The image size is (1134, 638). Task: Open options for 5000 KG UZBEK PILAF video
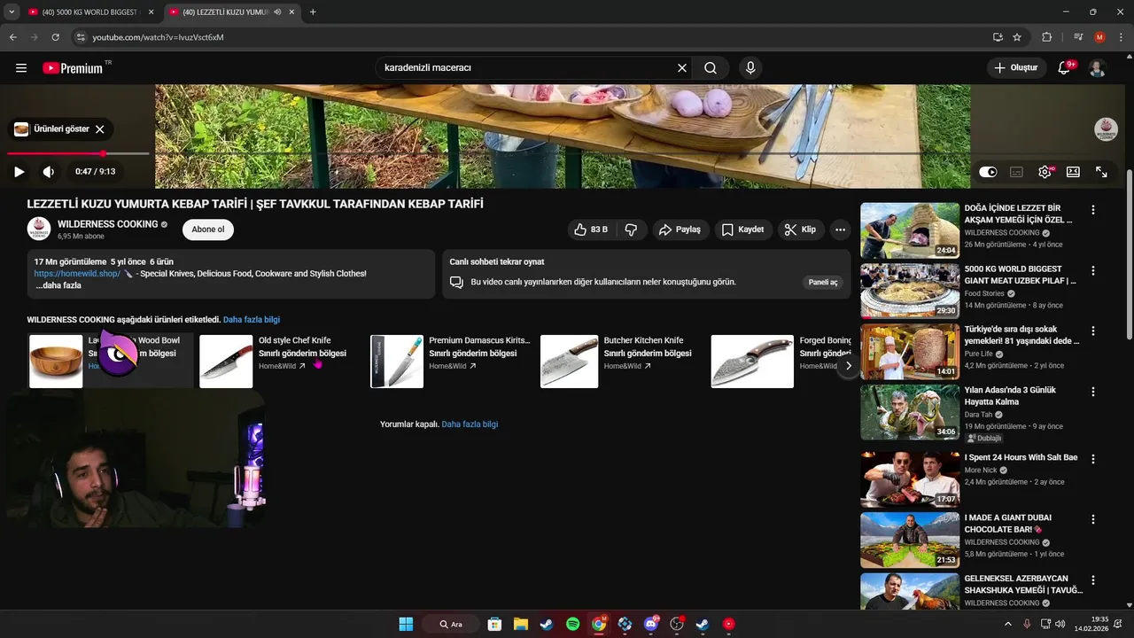pyautogui.click(x=1092, y=270)
